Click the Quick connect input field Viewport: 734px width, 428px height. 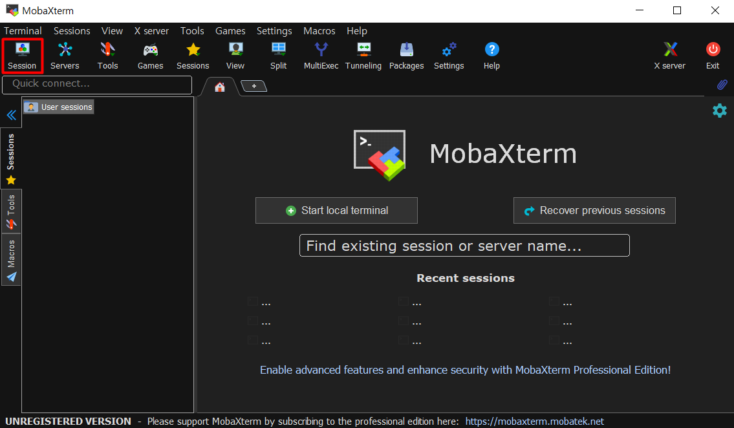(x=98, y=85)
